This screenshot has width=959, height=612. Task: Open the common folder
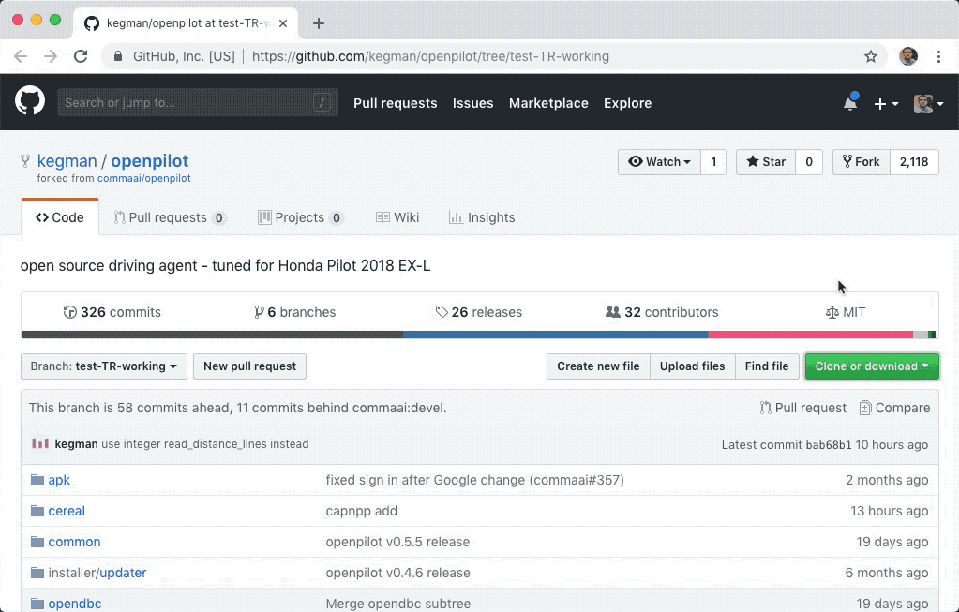click(x=75, y=542)
